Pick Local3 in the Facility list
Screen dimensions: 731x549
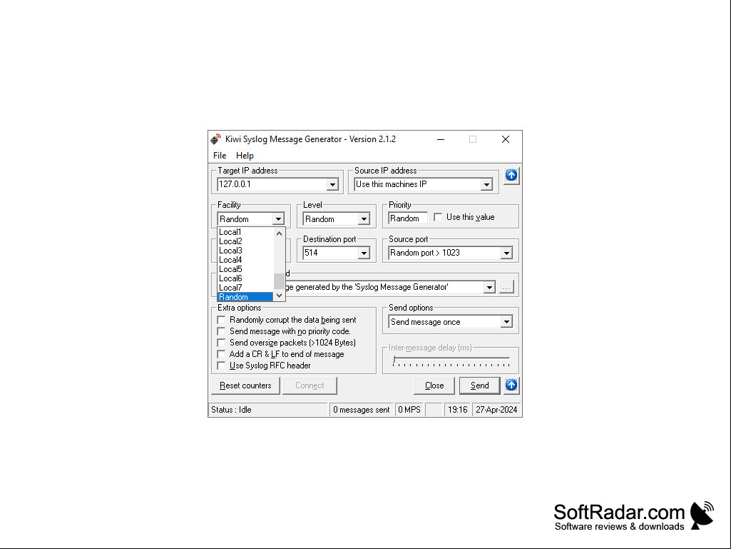[x=245, y=251]
